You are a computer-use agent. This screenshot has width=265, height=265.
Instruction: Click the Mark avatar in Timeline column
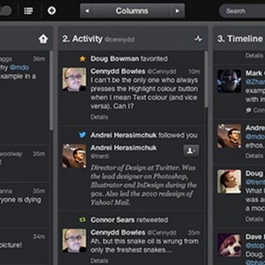coord(229,81)
